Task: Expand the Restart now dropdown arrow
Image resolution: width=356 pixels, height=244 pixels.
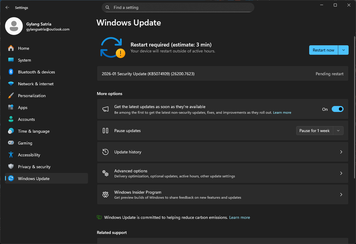Action: click(344, 50)
